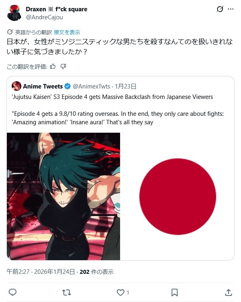The image size is (241, 302).
Task: Rate translation with thumbs down
Action: (x=63, y=66)
